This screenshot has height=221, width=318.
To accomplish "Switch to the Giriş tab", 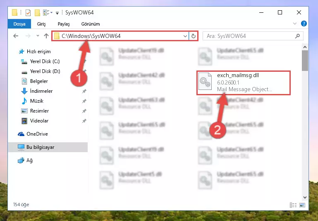I will point(41,24).
